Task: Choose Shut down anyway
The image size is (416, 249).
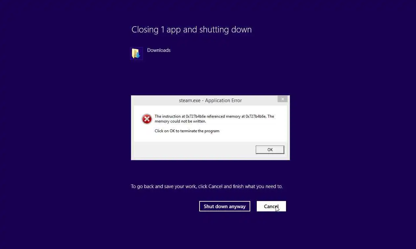Action: point(225,206)
